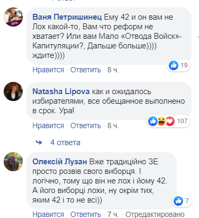The image size is (199, 218).
Task: Reply to Олексій Лузан's comment via Ответить
Action: (x=85, y=214)
